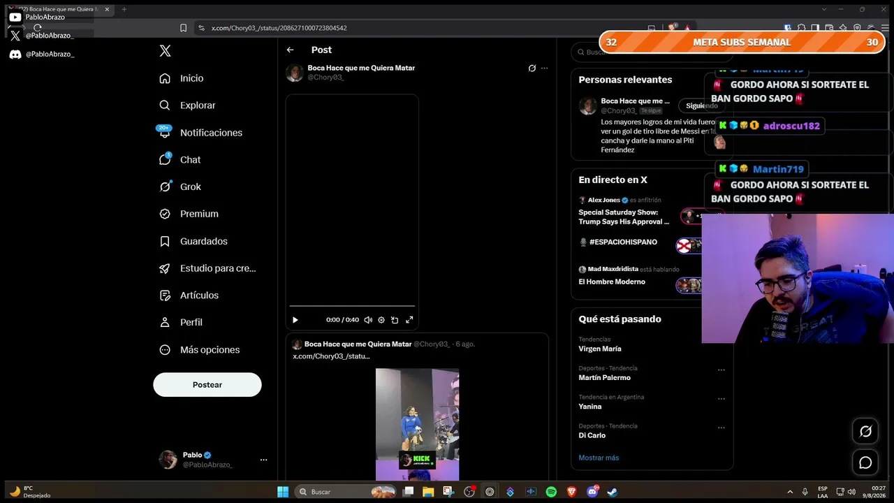Viewport: 894px width, 503px height.
Task: Bookmark this page in the browser
Action: pos(183,28)
